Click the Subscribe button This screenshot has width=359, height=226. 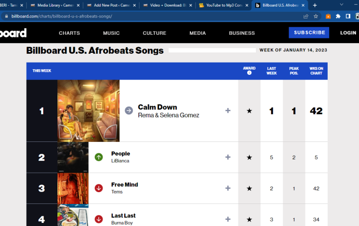pyautogui.click(x=309, y=33)
